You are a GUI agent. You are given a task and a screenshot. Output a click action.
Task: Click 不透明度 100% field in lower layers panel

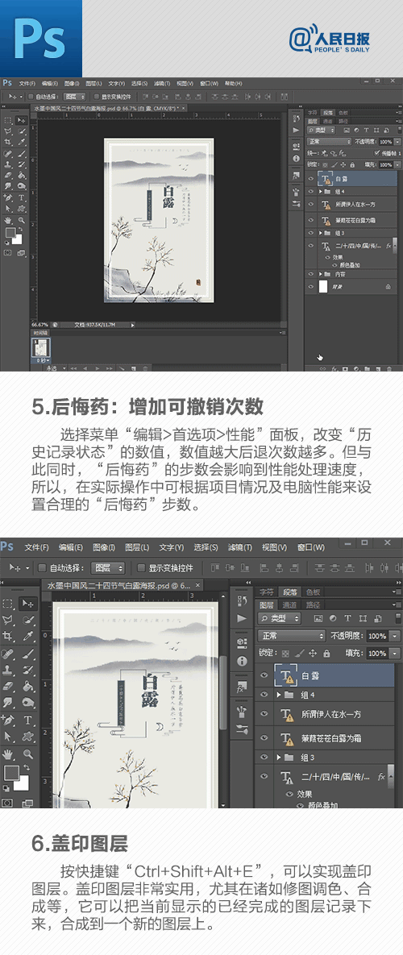click(x=377, y=635)
